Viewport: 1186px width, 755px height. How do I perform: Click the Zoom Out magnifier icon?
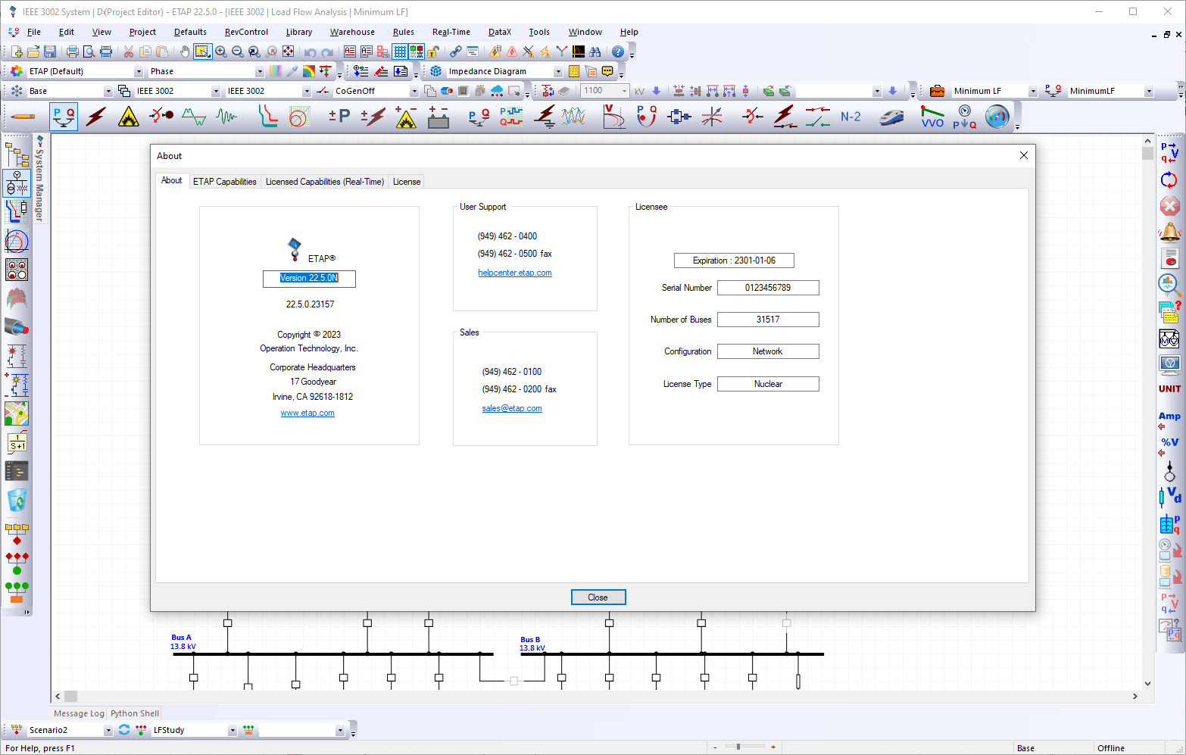point(238,51)
